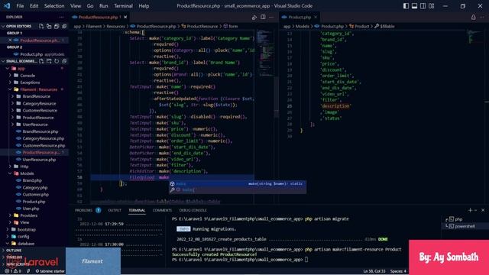Toggle vertical/horizontal editor layout icon
Viewport: 489px width, 275px height.
coord(49,26)
